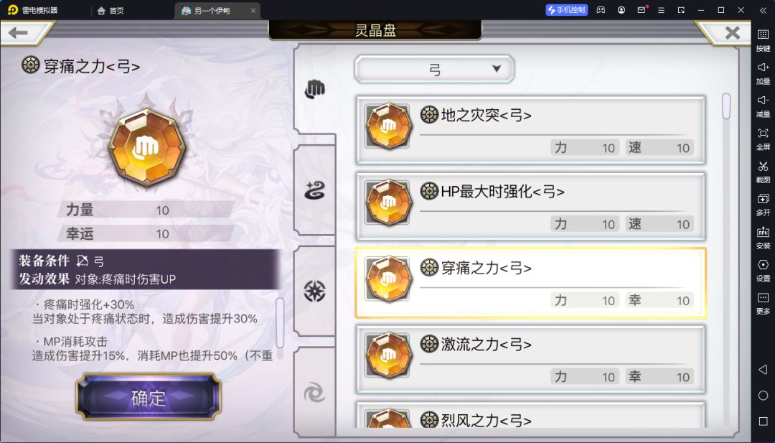Select the fist attack category tab
This screenshot has height=443, width=775.
click(314, 90)
